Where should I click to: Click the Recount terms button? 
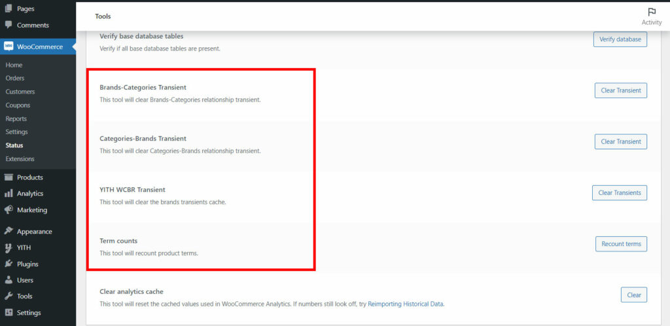coord(622,244)
